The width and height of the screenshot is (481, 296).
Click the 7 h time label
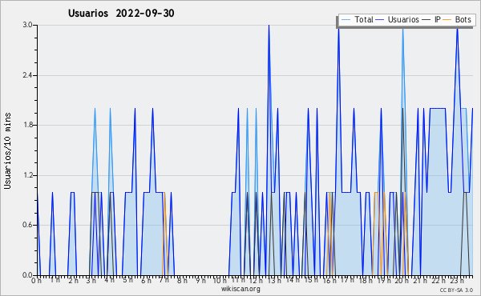pyautogui.click(x=164, y=280)
